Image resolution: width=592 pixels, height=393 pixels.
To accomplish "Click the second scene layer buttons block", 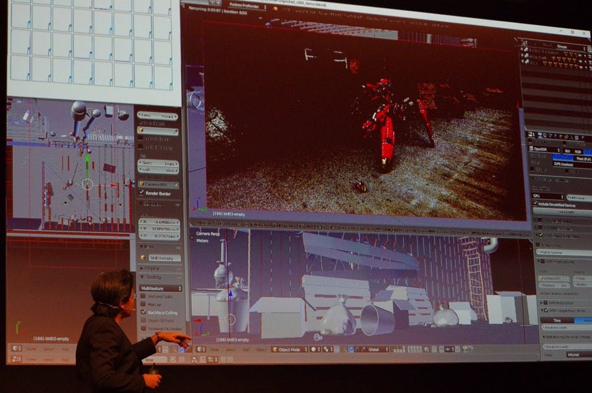I will tap(414, 350).
